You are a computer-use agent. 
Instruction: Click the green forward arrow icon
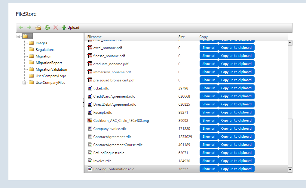pos(29,28)
